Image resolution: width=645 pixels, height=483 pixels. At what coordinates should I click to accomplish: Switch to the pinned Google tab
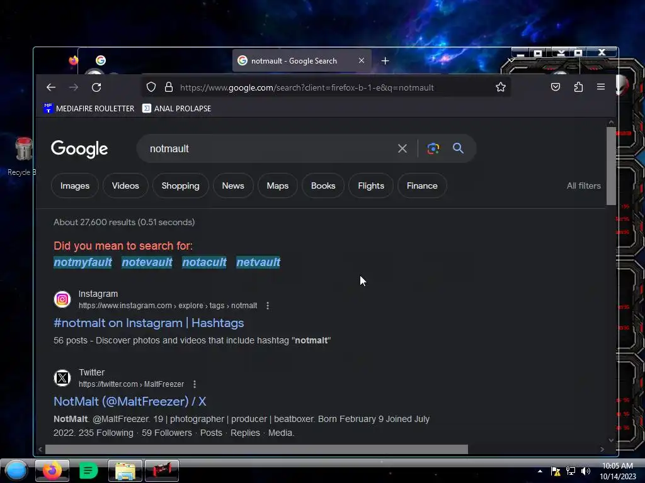point(101,61)
